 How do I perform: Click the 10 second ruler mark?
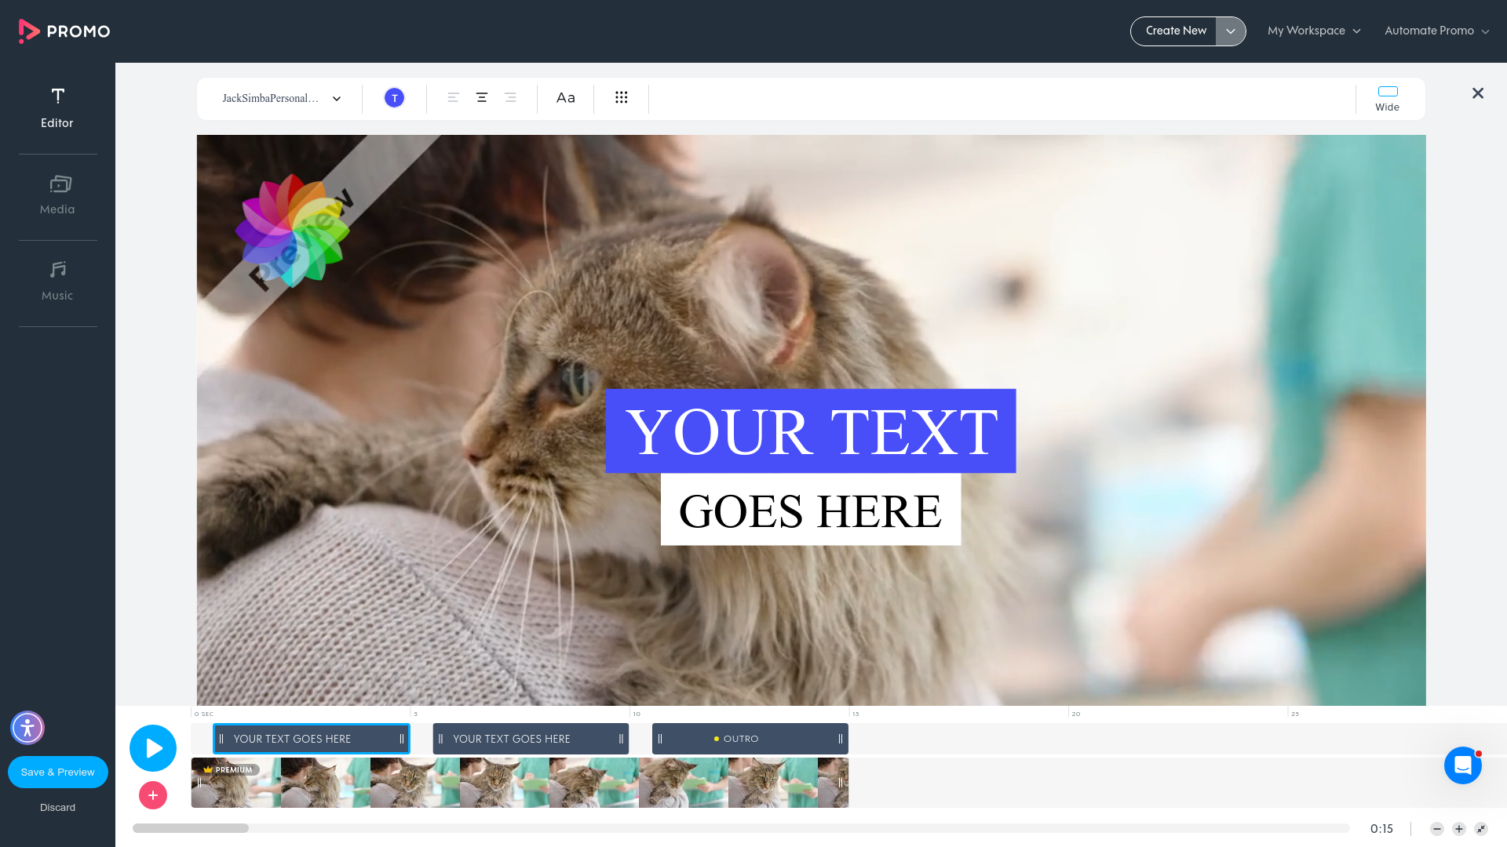point(636,714)
